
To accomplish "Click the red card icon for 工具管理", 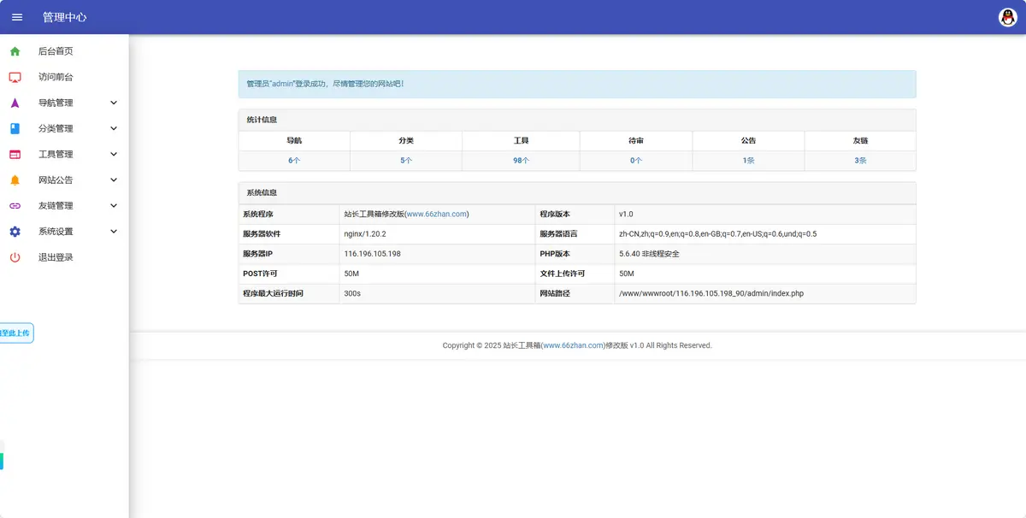I will (15, 154).
